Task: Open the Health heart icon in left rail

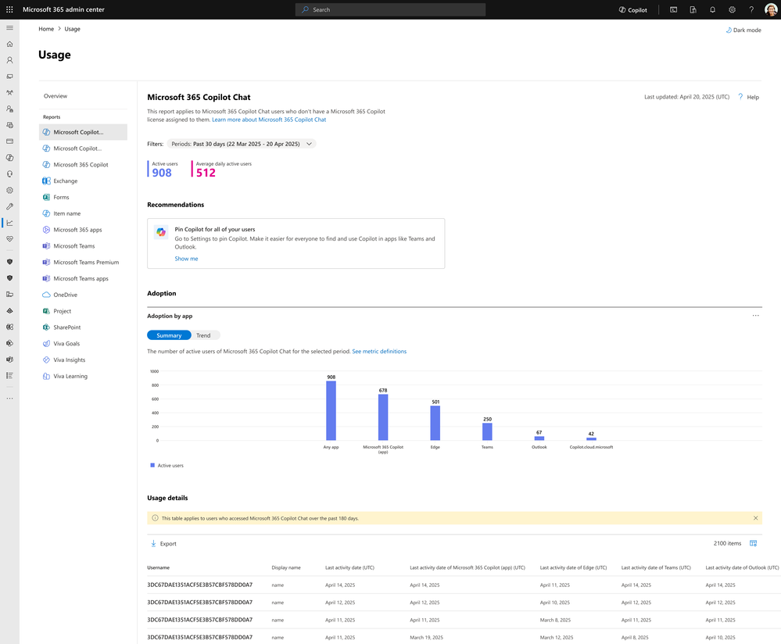Action: click(x=9, y=239)
